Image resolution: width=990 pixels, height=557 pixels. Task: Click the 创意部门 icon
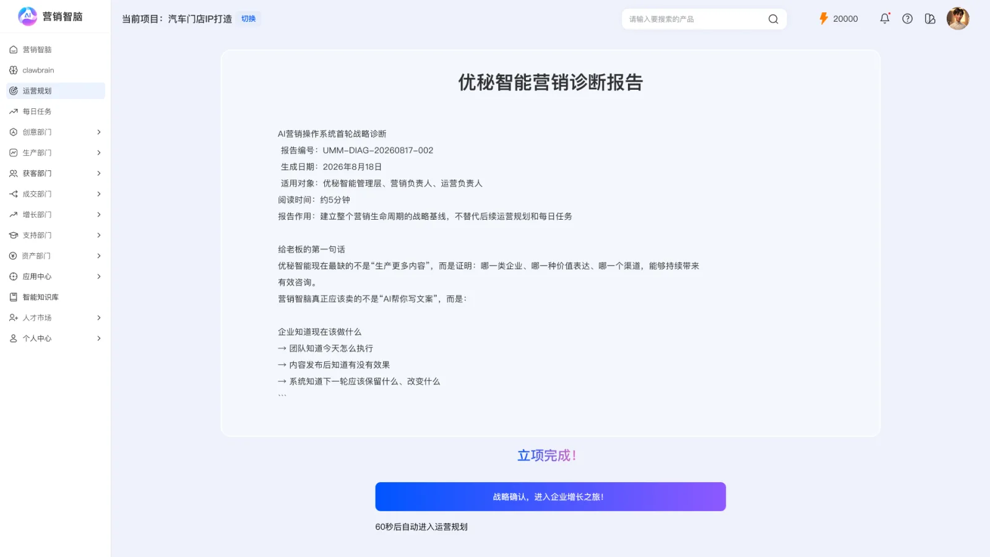pyautogui.click(x=14, y=132)
